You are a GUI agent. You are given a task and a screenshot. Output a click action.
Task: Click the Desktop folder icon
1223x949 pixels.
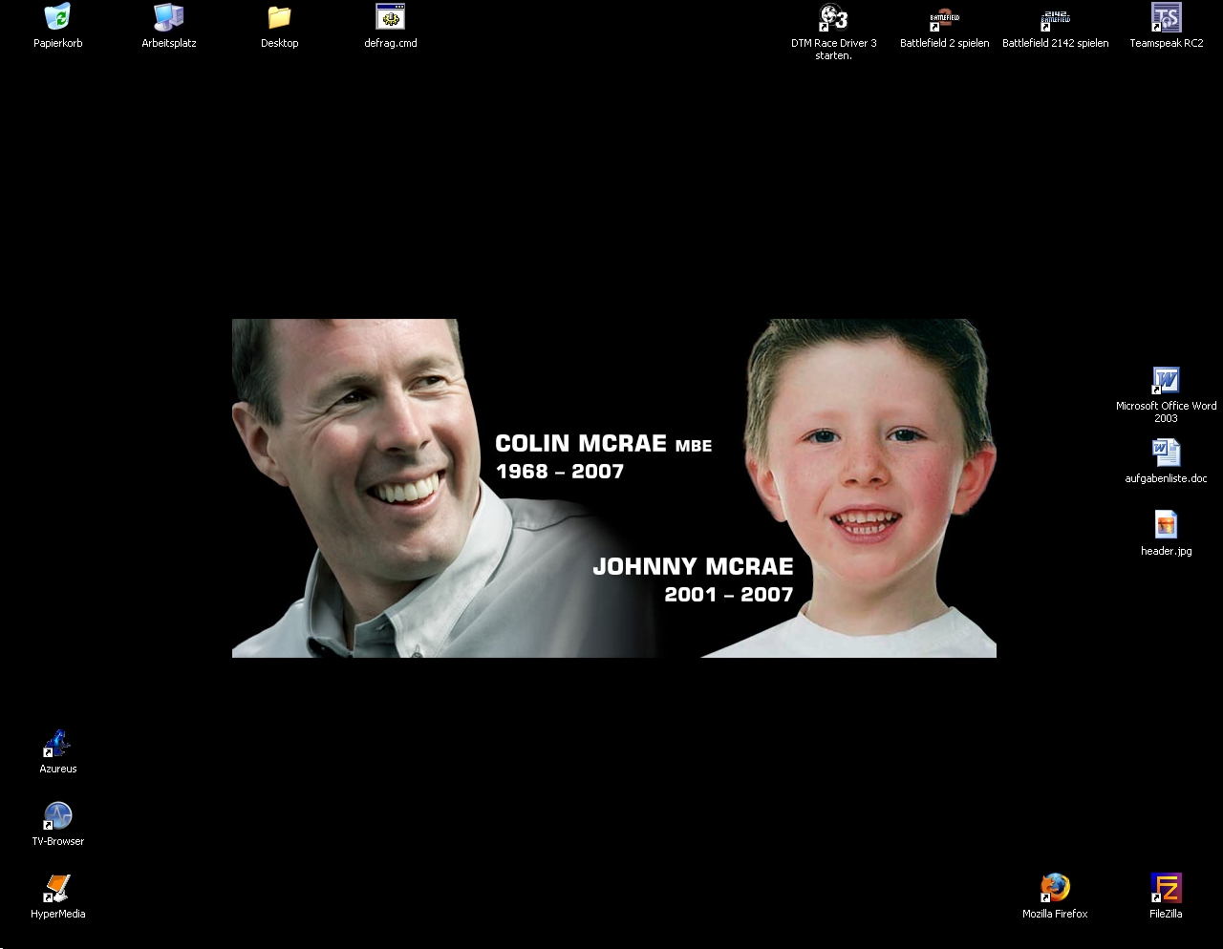(x=279, y=18)
